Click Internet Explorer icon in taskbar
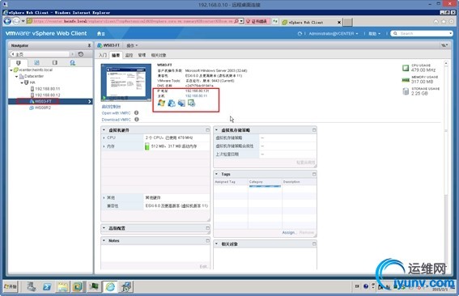Viewport: 459px width, 296px height. tap(110, 286)
